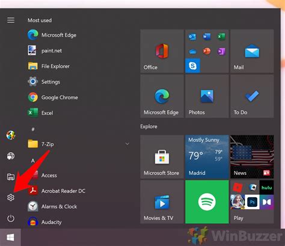The height and width of the screenshot is (246, 285).
Task: Open OneDrive icon in Office group tile
Action: [x=192, y=51]
